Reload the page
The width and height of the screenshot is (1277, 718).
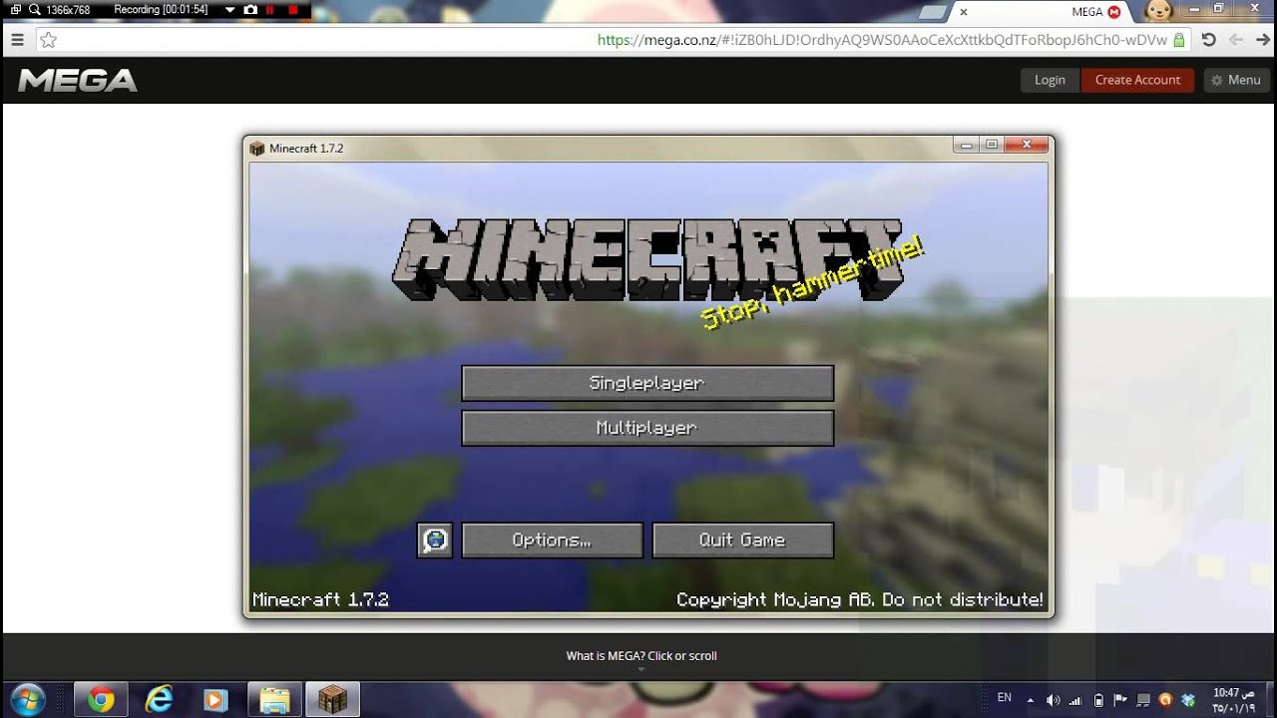tap(1209, 40)
